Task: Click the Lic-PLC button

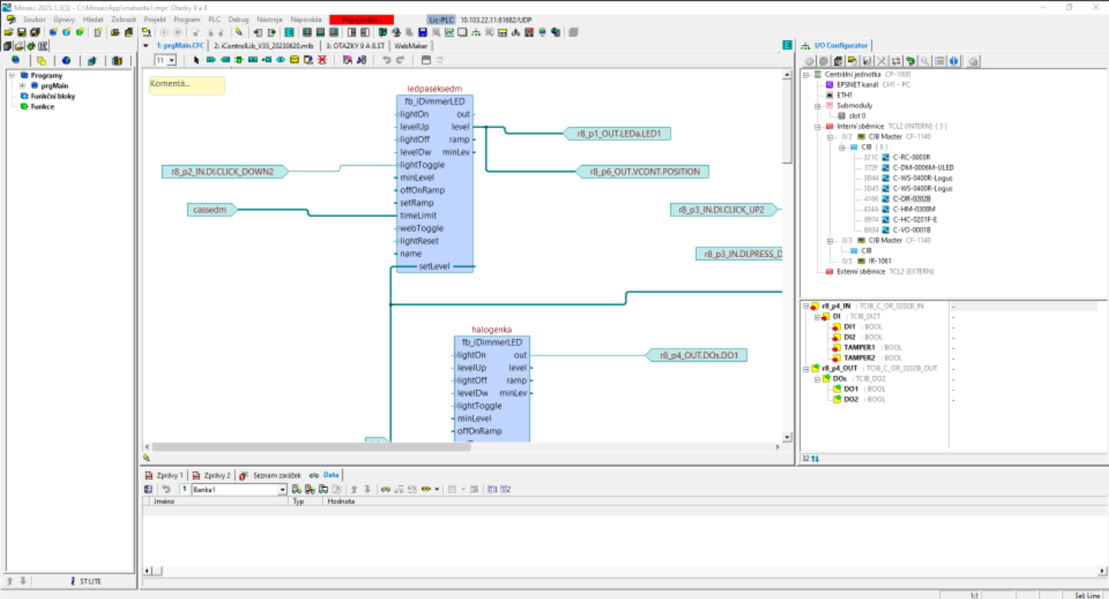Action: 440,20
